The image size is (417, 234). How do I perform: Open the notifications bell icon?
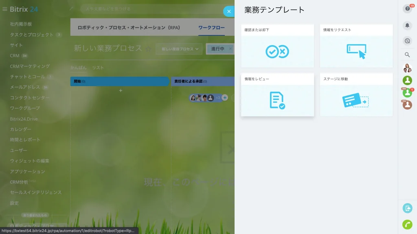tap(407, 26)
